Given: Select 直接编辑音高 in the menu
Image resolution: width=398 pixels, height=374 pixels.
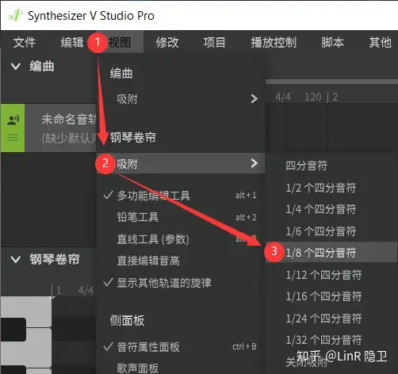Looking at the screenshot, I should coord(181,261).
